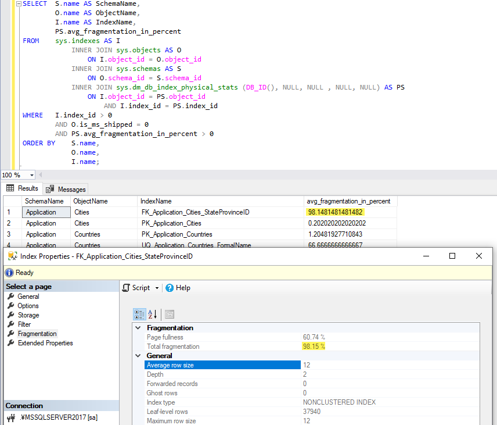
Task: Click the IndexName column header
Action: (157, 201)
